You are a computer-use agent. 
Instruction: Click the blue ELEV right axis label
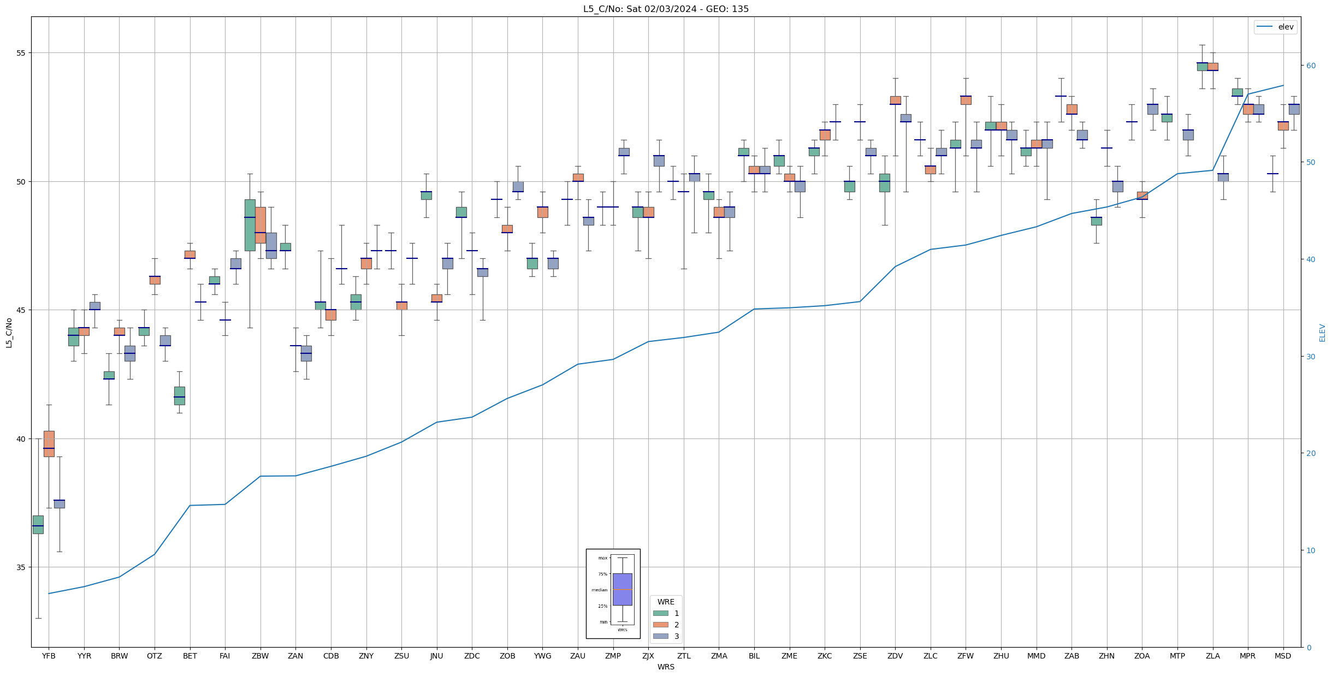click(x=1322, y=333)
